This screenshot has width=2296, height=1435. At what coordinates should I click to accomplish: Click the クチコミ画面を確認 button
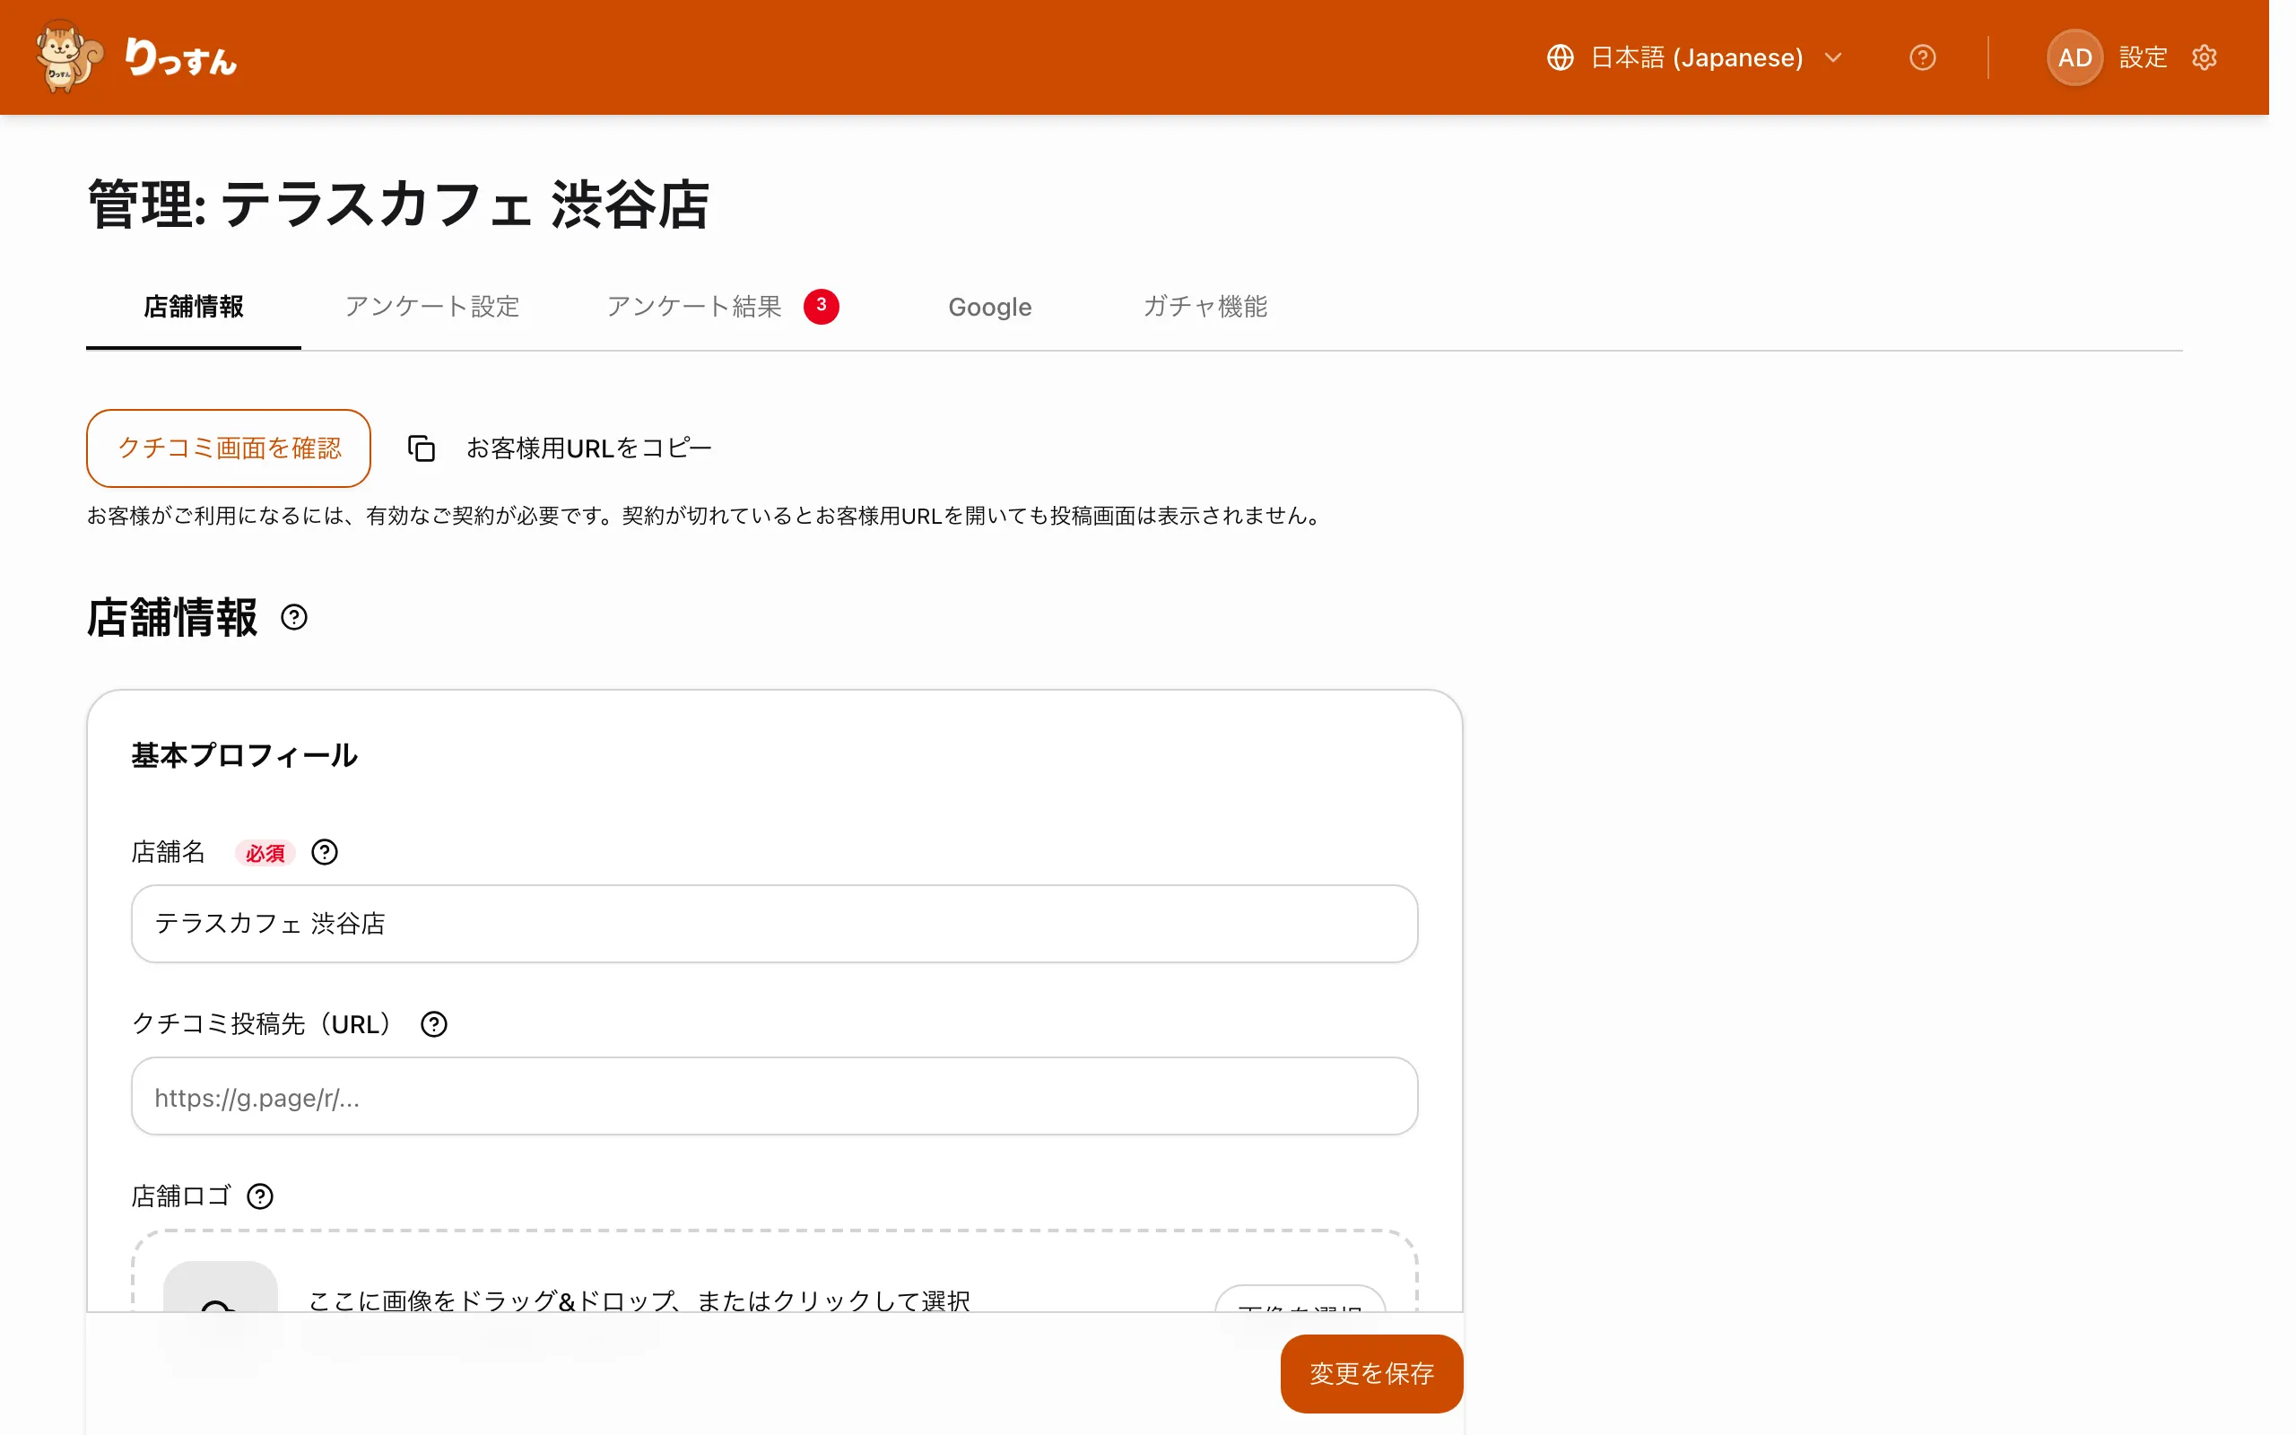click(229, 448)
